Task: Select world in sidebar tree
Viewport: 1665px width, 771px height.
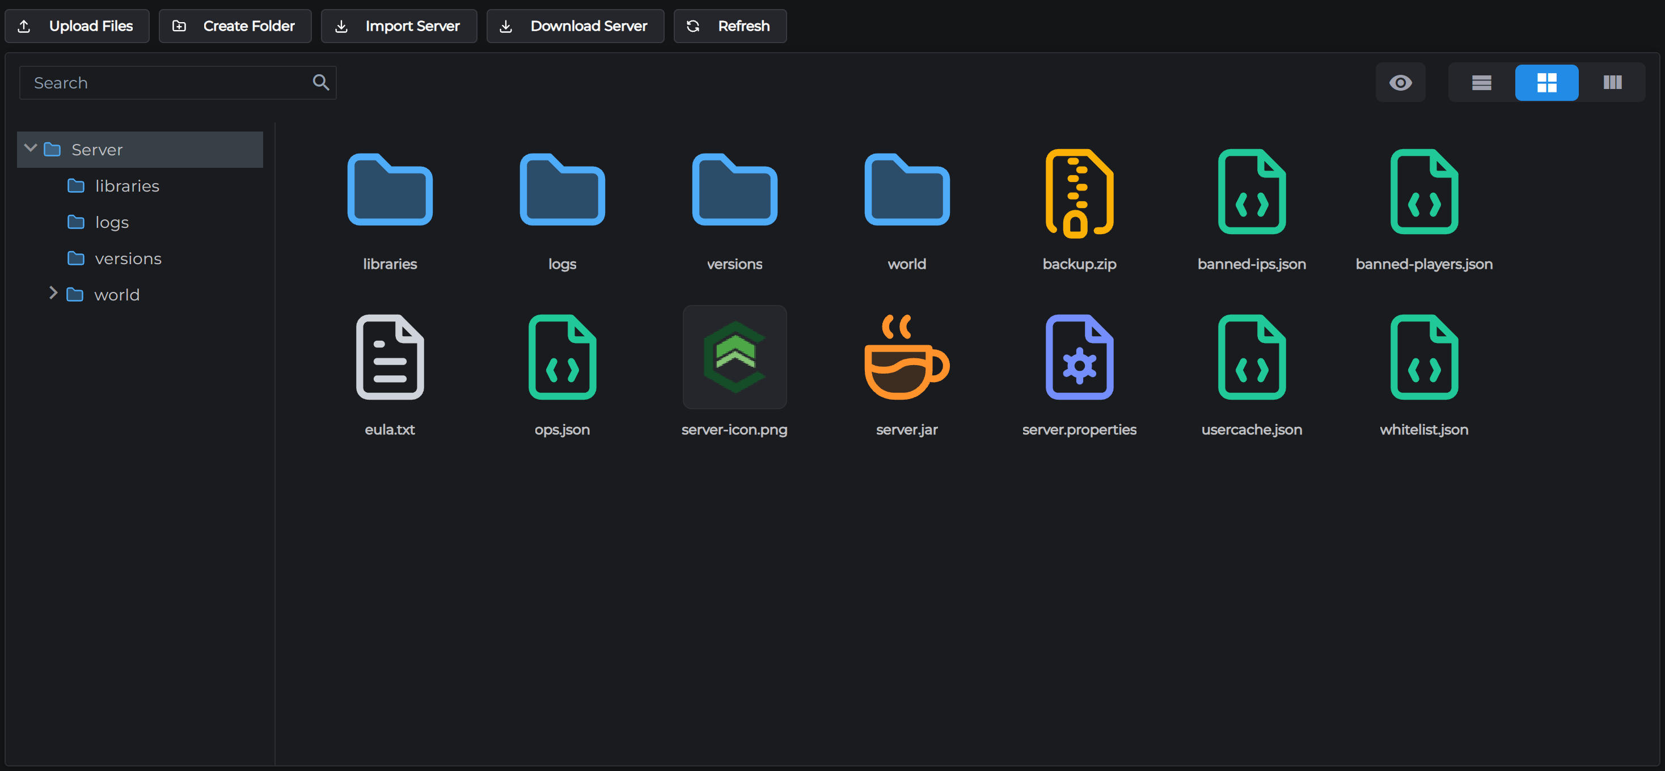Action: coord(140,295)
